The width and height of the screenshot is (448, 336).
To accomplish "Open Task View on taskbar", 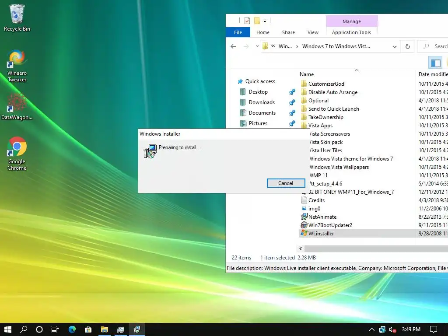I will 55,329.
